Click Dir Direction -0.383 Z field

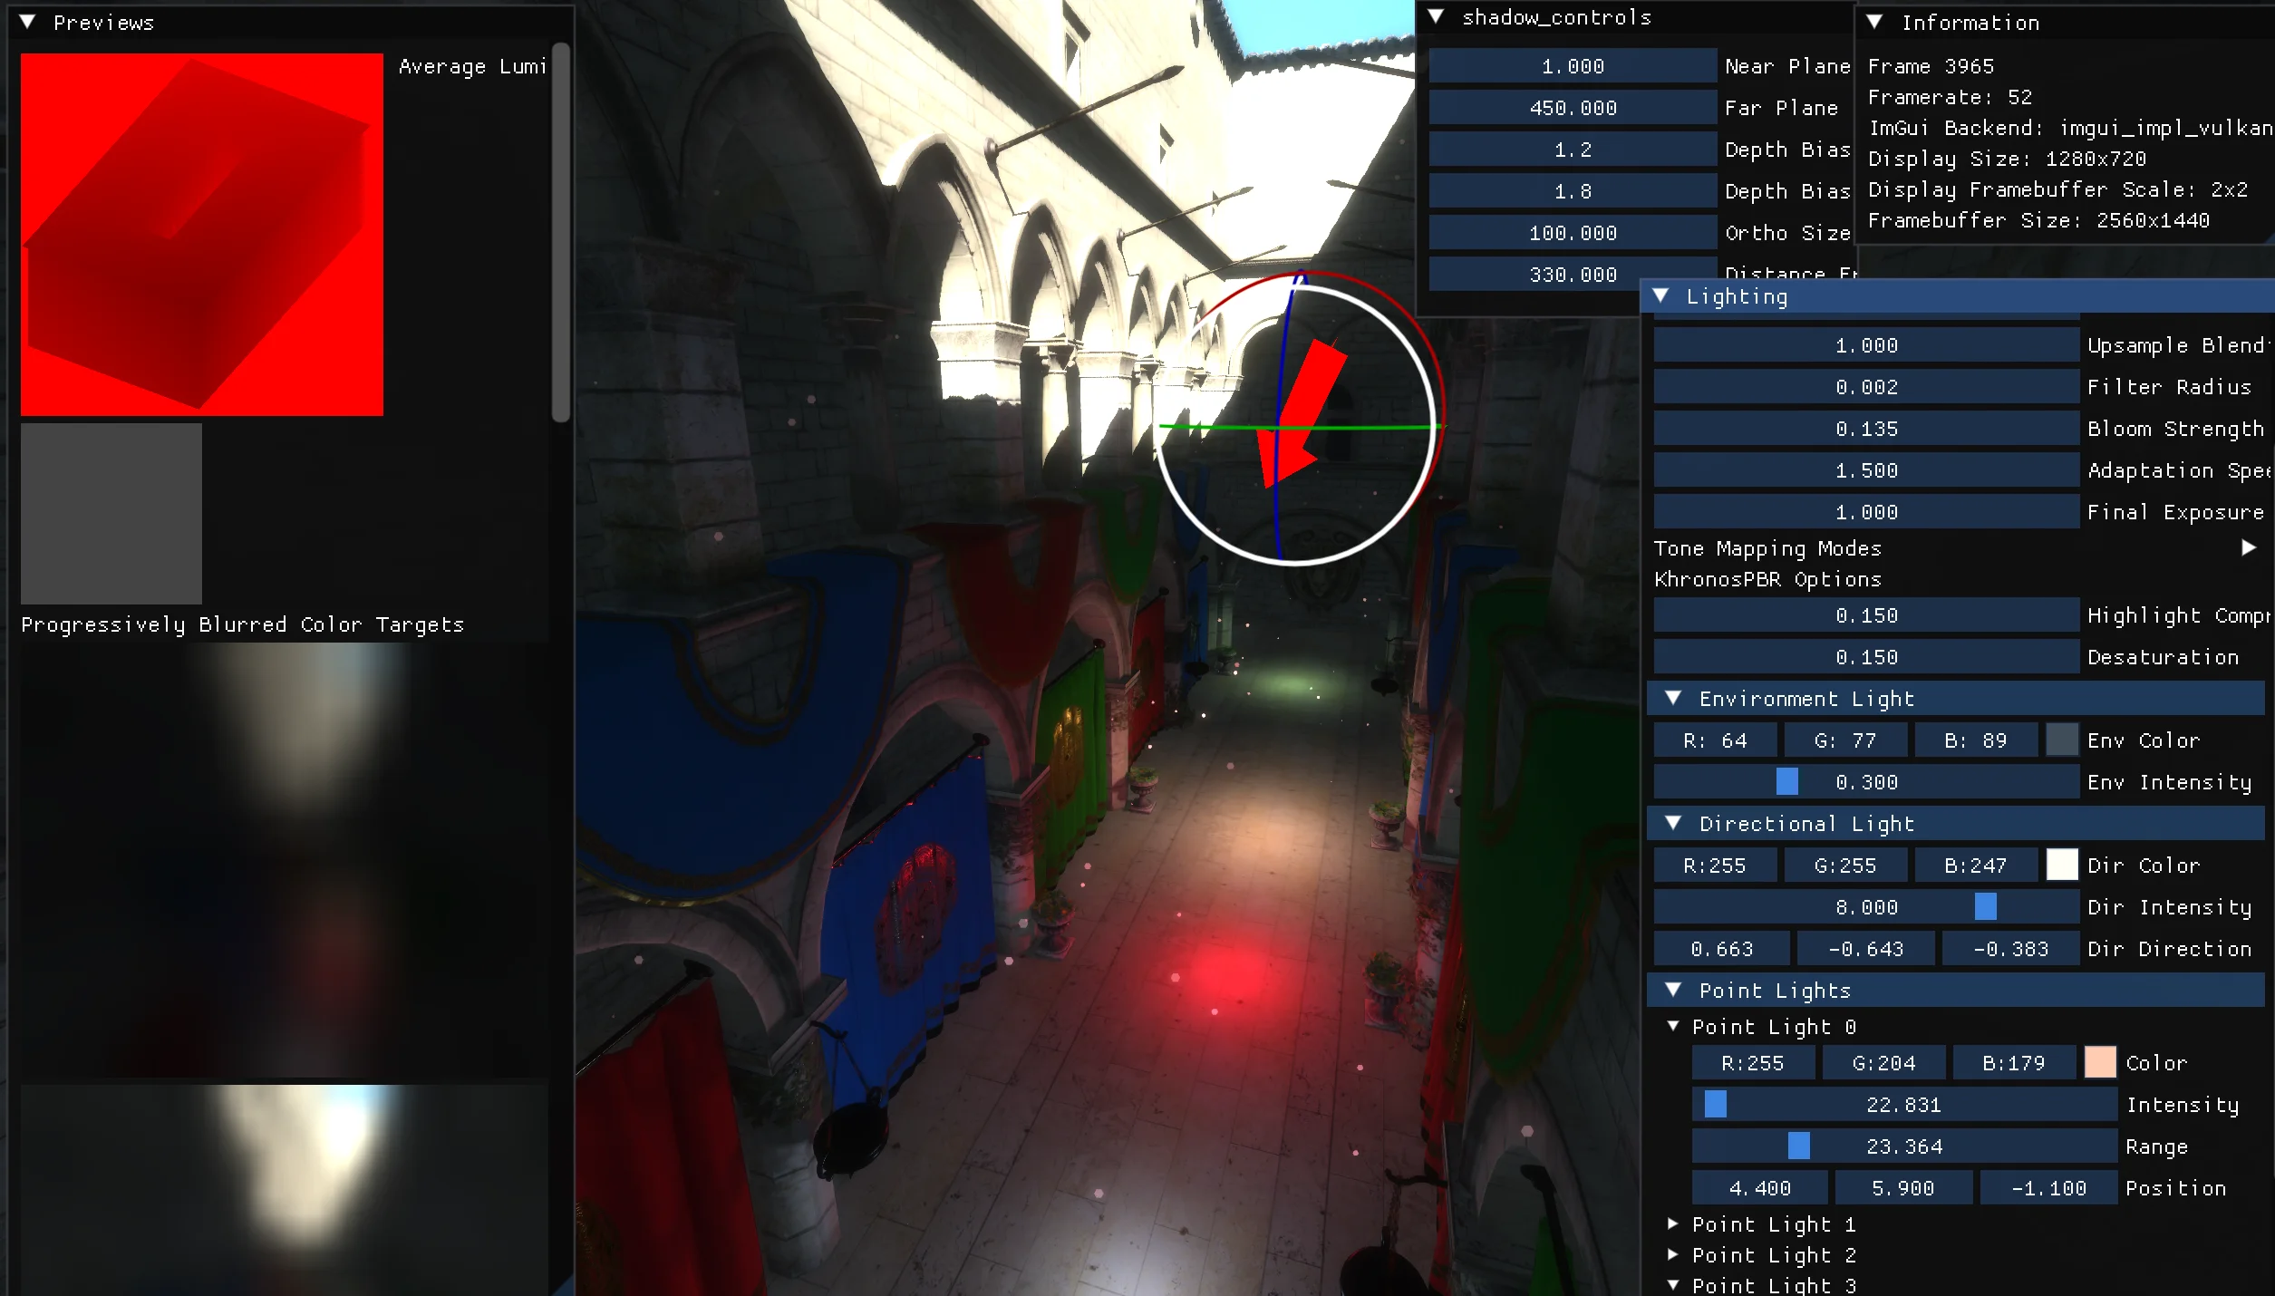coord(2010,948)
